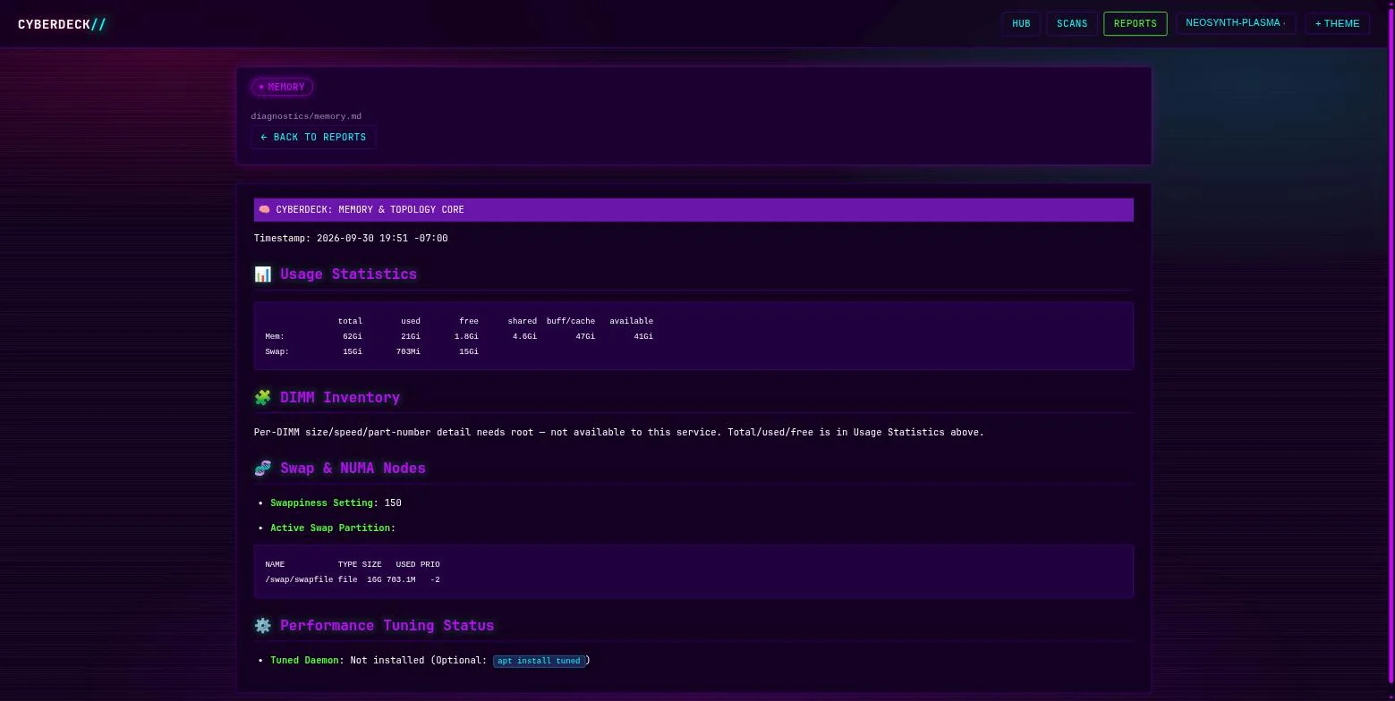This screenshot has width=1395, height=701.
Task: Click the Timestamp 2026-09-30 line
Action: (351, 238)
